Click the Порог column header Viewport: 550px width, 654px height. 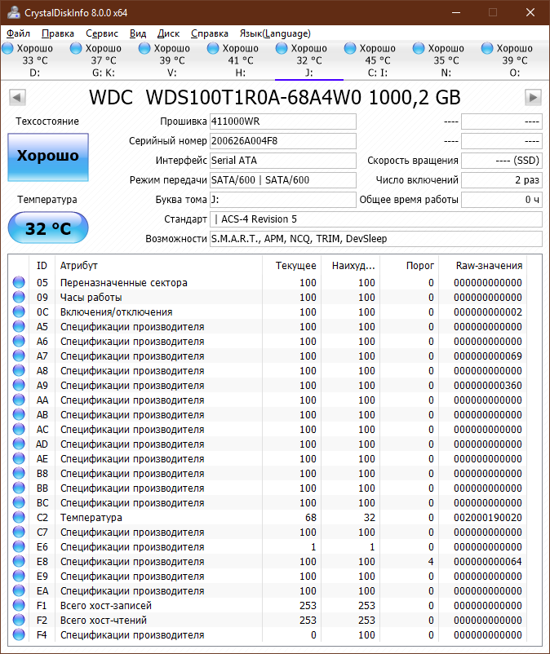pyautogui.click(x=409, y=266)
